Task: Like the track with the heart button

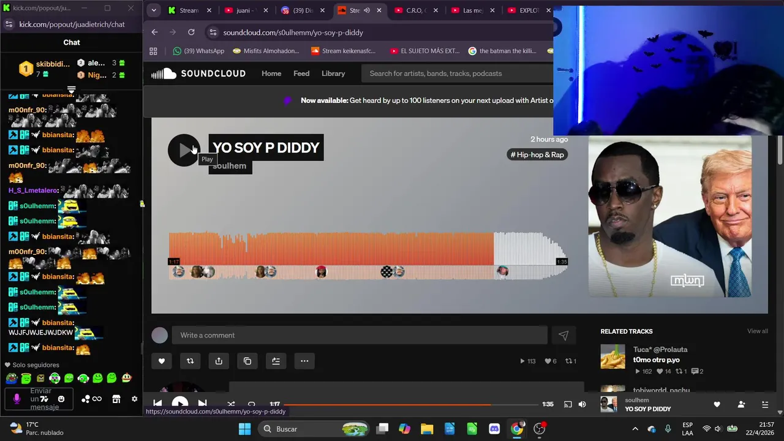Action: point(162,361)
